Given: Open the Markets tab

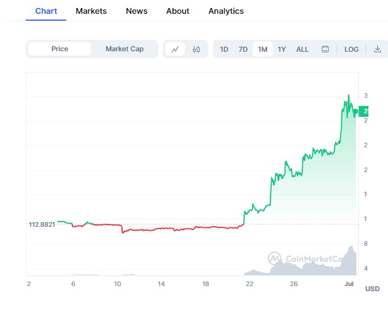Looking at the screenshot, I should [x=91, y=11].
